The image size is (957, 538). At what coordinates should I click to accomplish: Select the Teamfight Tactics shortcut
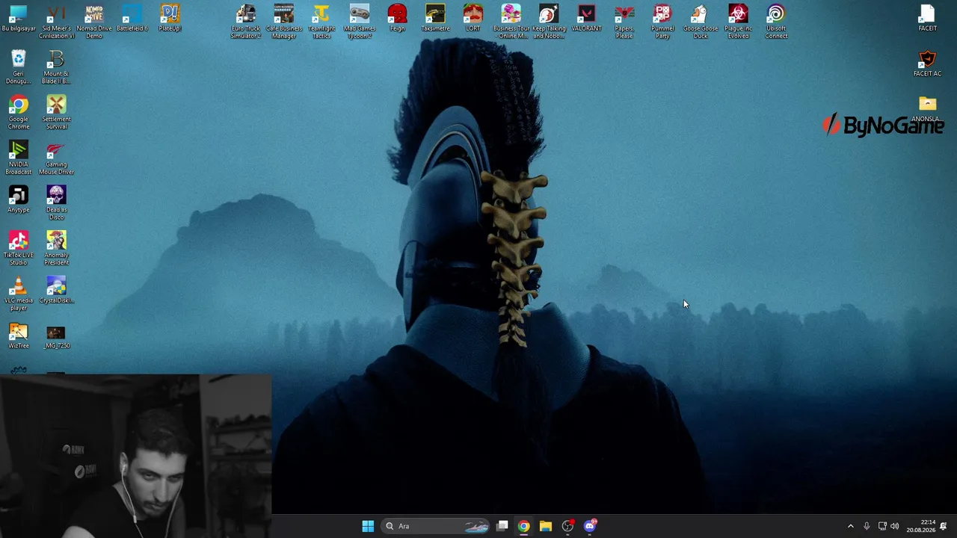tap(321, 22)
